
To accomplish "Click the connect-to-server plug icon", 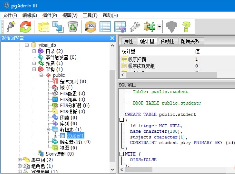I will pyautogui.click(x=11, y=27).
